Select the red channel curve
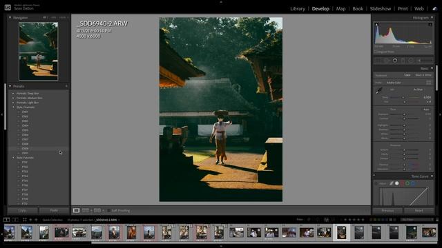 (x=402, y=183)
